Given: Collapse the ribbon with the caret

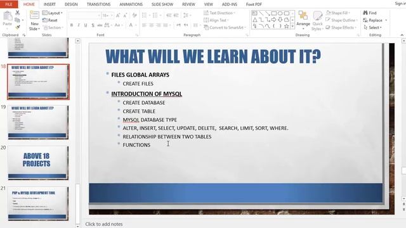Looking at the screenshot, I should coord(402,35).
